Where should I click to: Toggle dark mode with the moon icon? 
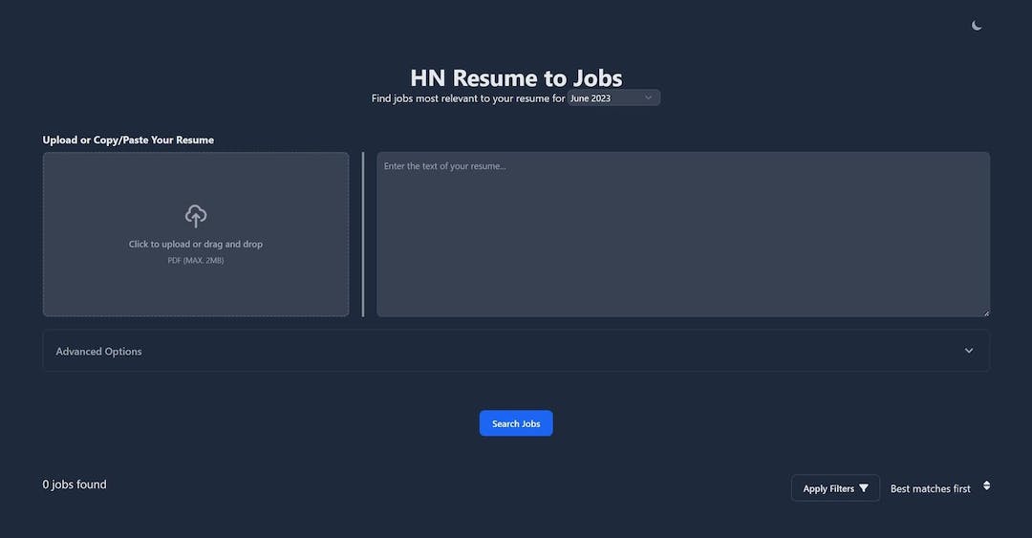pyautogui.click(x=977, y=26)
